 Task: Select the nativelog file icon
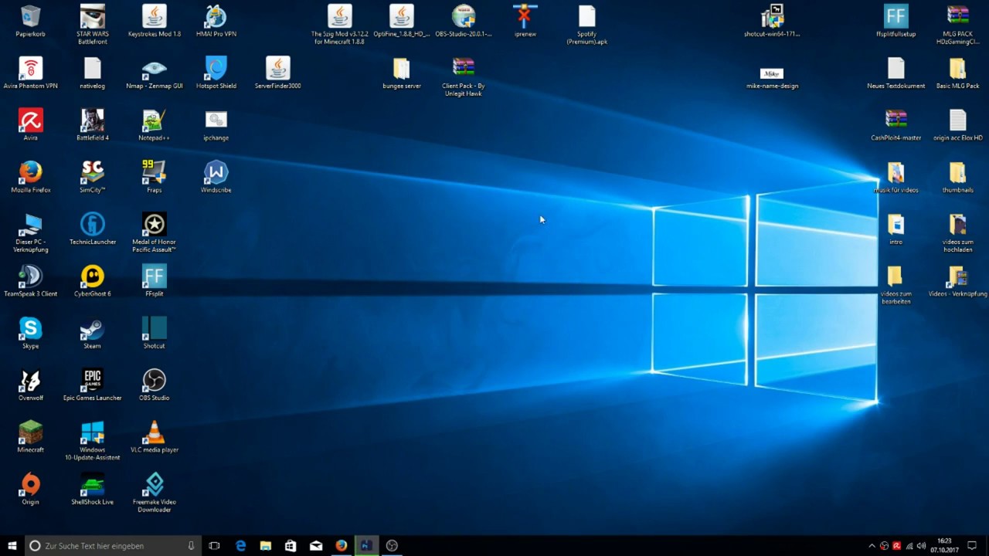click(93, 69)
